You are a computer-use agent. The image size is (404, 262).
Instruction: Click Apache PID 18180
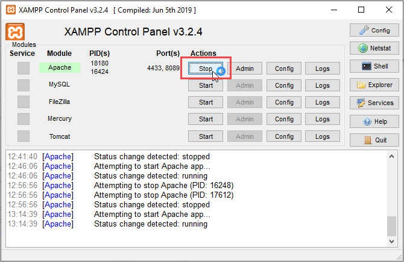[x=99, y=63]
